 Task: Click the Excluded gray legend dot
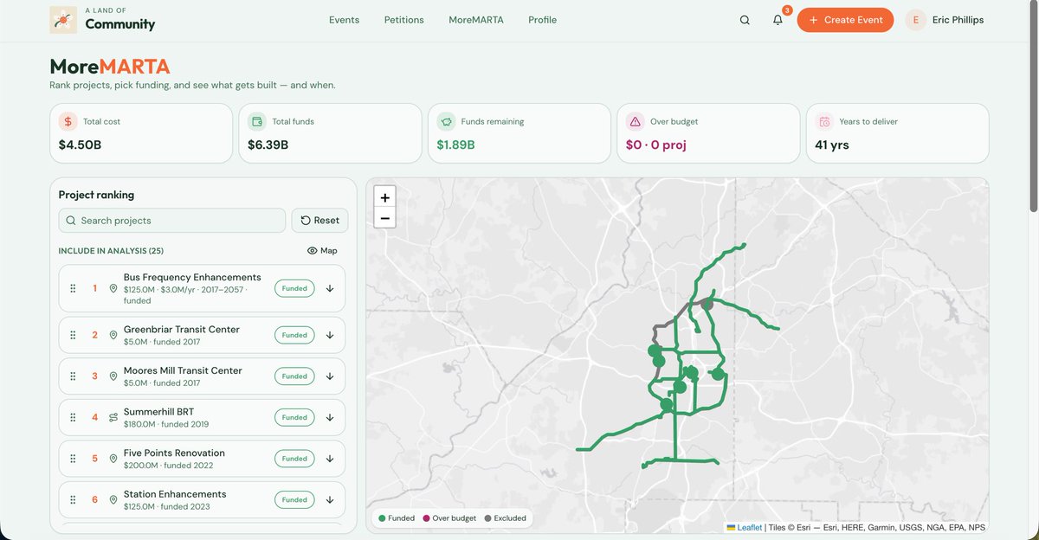(487, 518)
